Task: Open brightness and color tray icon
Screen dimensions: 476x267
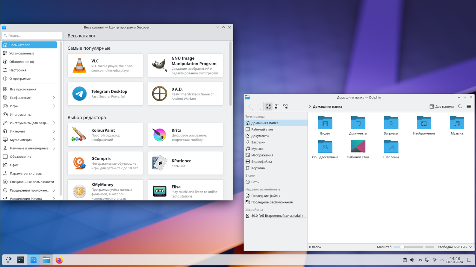Action: point(435,260)
